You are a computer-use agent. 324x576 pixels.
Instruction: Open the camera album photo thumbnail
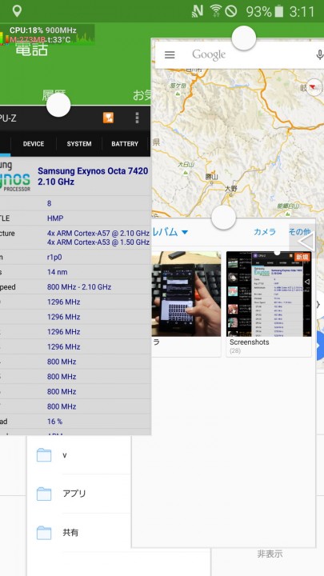pyautogui.click(x=186, y=294)
